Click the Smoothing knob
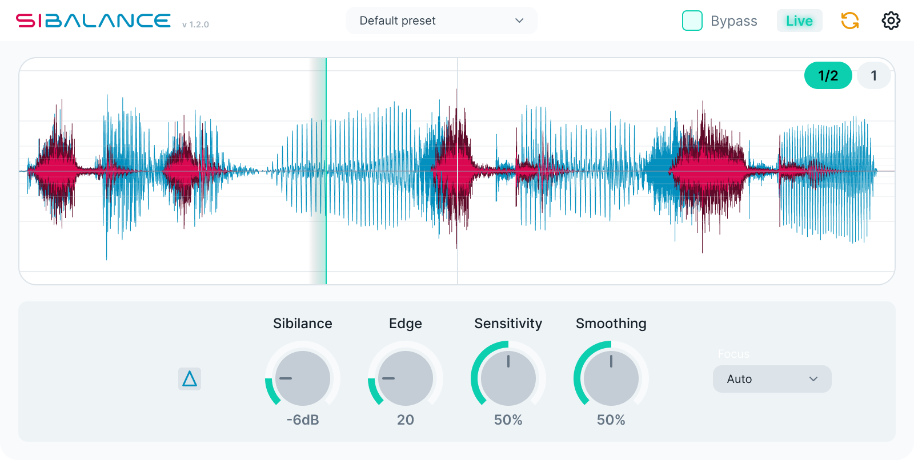Viewport: 914px width, 460px height. [x=611, y=378]
